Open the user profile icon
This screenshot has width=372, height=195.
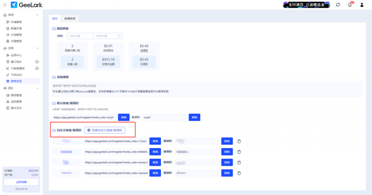coord(362,5)
